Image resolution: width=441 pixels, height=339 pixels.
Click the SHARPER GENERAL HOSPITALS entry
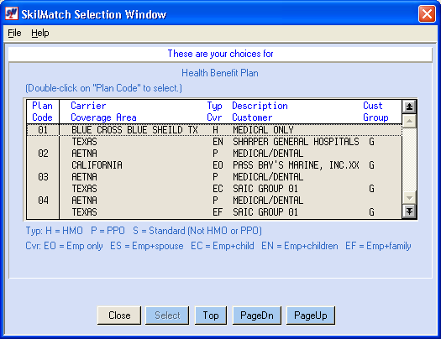[x=296, y=142]
